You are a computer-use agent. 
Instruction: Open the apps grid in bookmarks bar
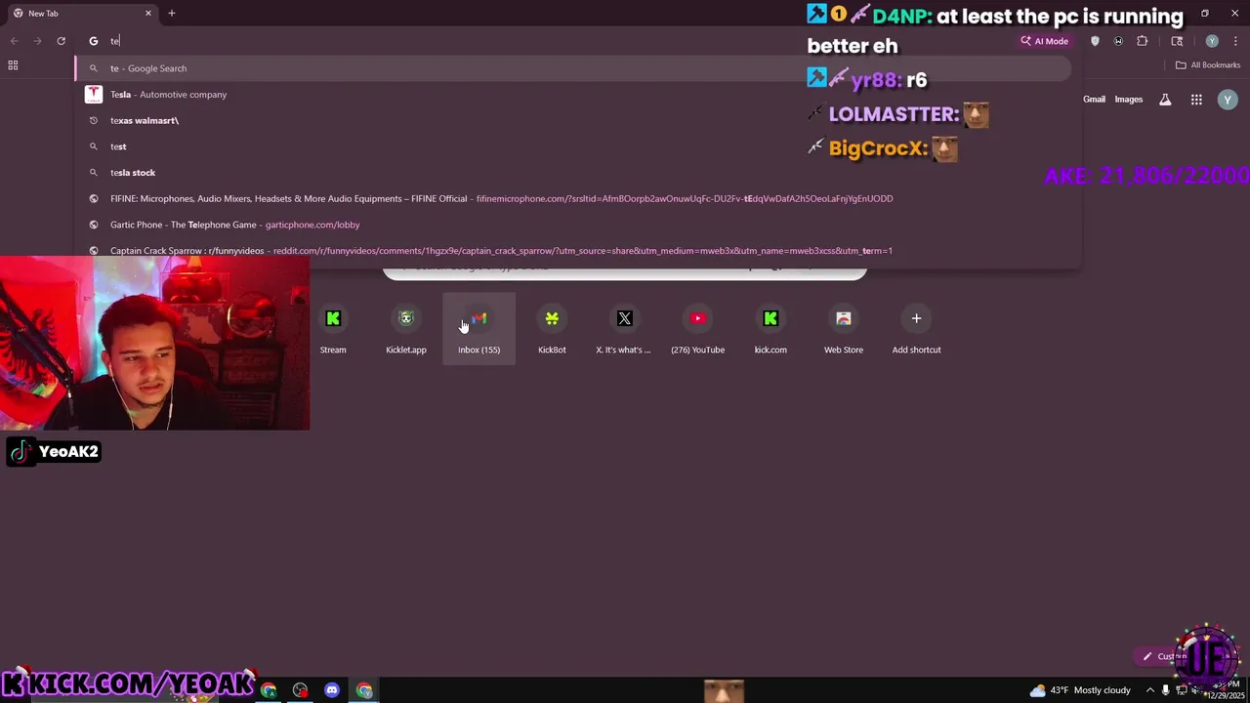pyautogui.click(x=13, y=65)
